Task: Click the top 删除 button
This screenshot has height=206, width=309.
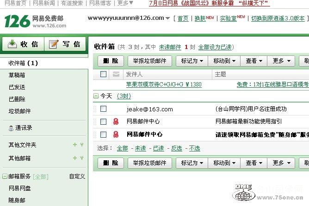Action: coord(111,61)
